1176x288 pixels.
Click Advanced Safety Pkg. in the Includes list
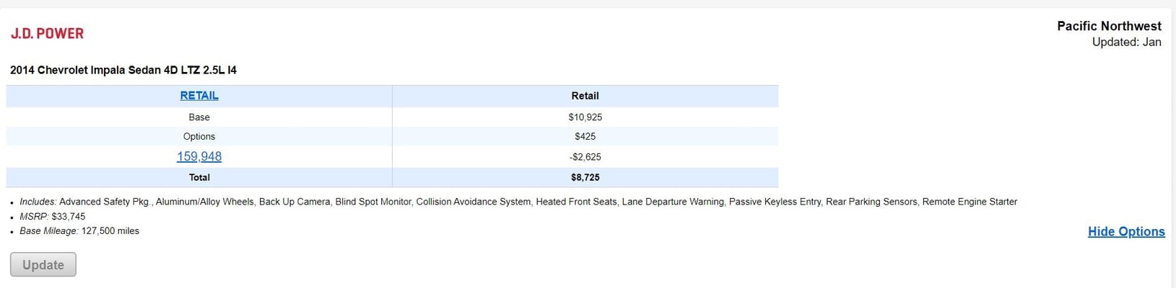[x=105, y=202]
